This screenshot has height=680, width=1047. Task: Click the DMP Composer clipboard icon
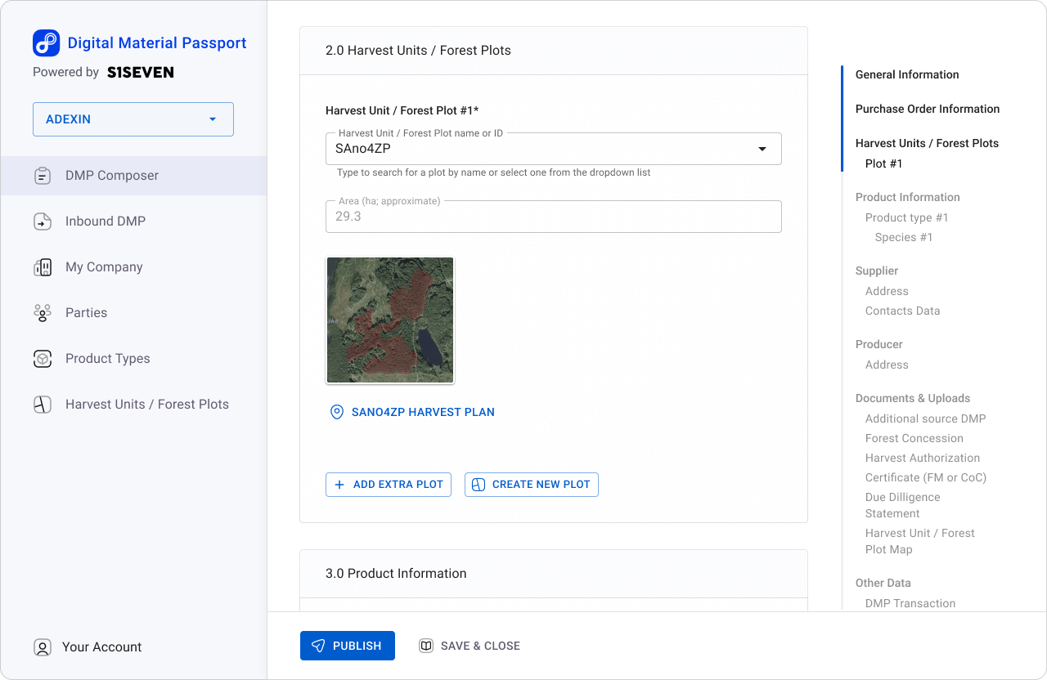coord(43,176)
